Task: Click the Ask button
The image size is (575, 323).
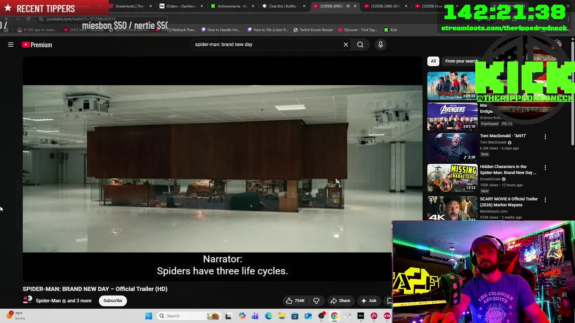Action: pos(368,301)
